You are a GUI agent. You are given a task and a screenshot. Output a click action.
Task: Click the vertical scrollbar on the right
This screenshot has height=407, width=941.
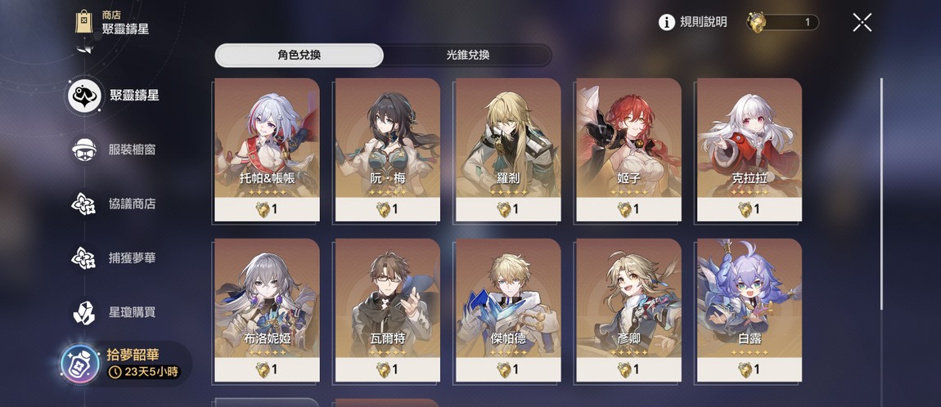point(881,194)
